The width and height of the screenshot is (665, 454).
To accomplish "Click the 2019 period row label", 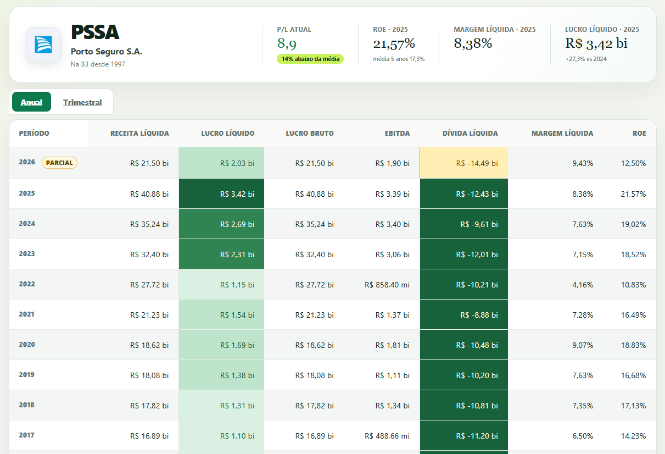I will pos(27,375).
